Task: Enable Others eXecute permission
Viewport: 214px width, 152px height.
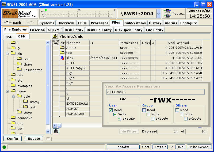Action: (x=186, y=119)
